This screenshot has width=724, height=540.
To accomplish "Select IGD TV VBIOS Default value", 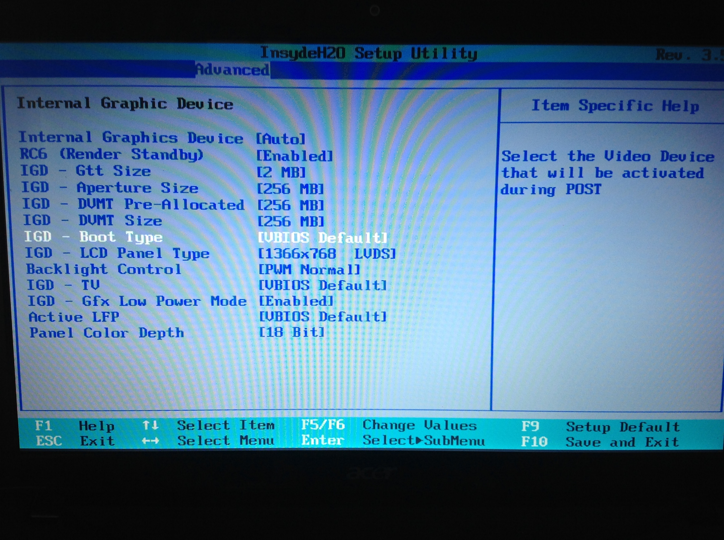I will click(x=322, y=285).
